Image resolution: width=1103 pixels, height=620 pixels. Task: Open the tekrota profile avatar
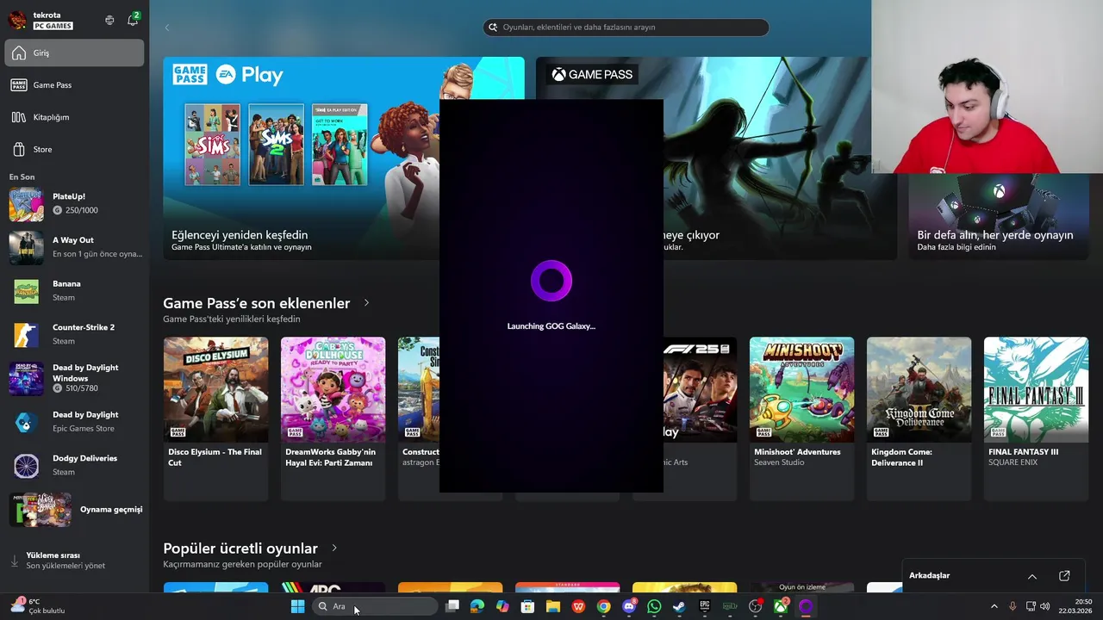click(17, 20)
